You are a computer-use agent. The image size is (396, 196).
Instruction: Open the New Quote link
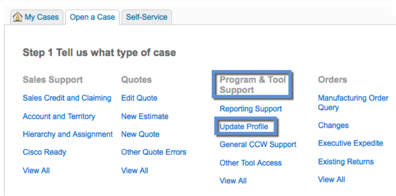pyautogui.click(x=140, y=134)
